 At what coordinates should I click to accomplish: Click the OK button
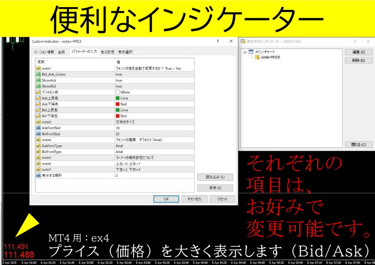pos(166,199)
